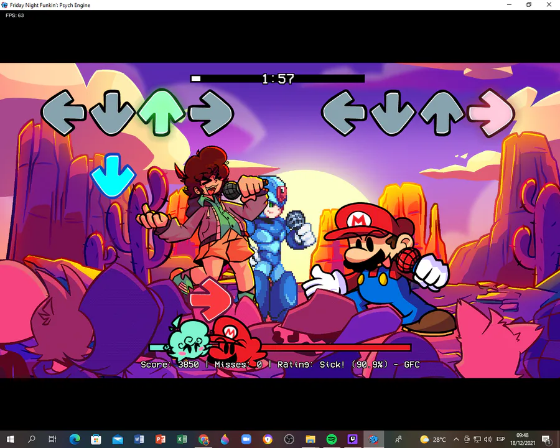Open Microsoft Store from the taskbar
The width and height of the screenshot is (560, 448).
pyautogui.click(x=96, y=439)
